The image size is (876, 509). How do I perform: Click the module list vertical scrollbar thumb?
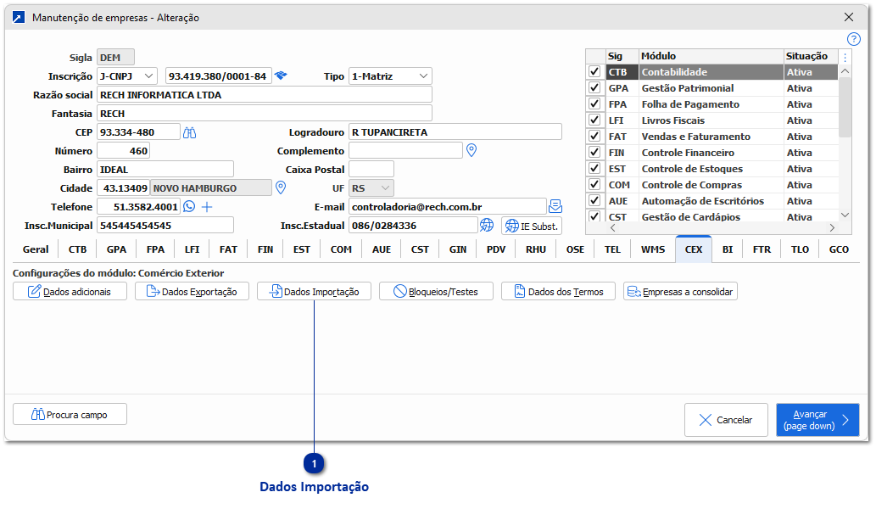point(845,107)
